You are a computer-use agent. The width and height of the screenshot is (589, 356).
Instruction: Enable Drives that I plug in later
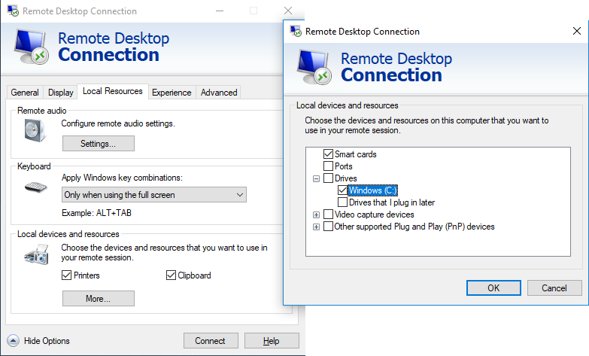click(x=342, y=202)
